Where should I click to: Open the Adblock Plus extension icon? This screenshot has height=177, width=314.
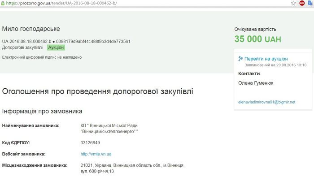302,3
